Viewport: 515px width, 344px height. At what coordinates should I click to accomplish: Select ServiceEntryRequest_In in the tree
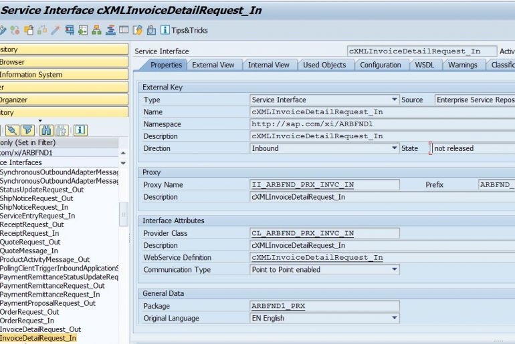[37, 216]
